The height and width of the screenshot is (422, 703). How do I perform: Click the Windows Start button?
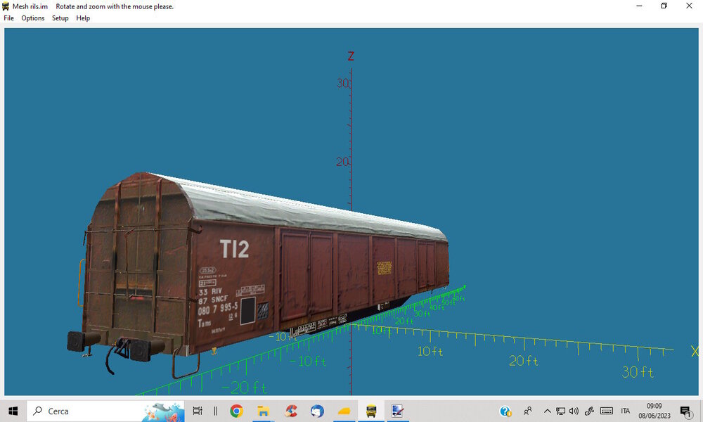[13, 411]
